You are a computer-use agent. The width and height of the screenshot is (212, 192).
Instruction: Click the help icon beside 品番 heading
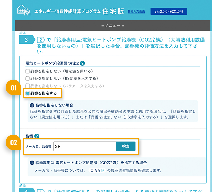point(37,136)
